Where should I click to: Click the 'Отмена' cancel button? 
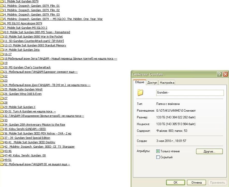[x=196, y=183]
